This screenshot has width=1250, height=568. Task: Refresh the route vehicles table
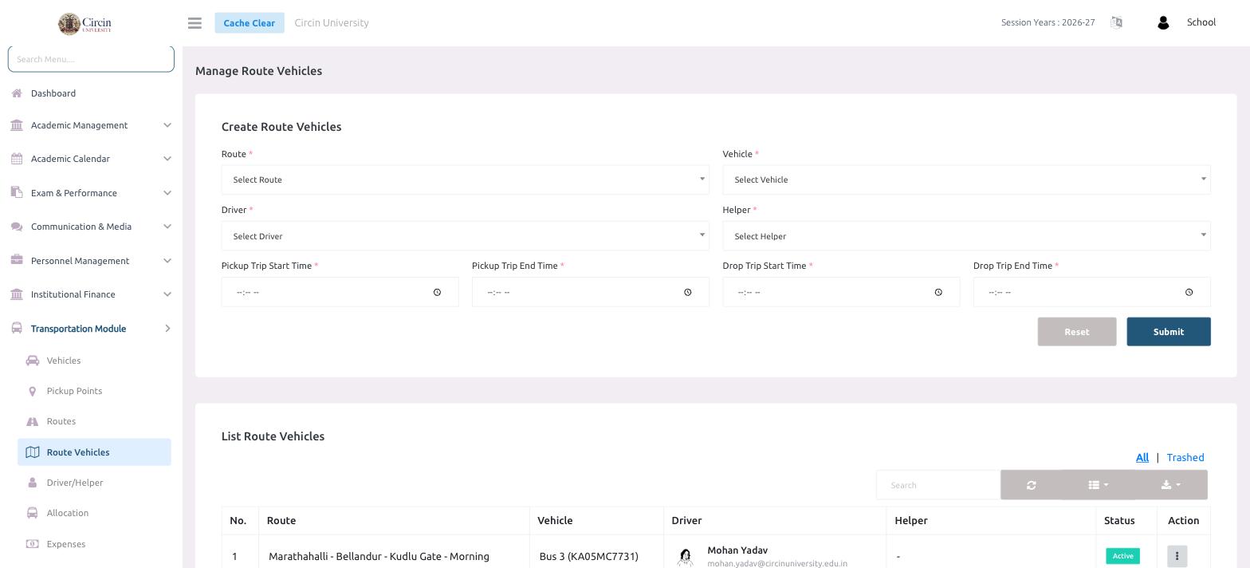(1032, 485)
